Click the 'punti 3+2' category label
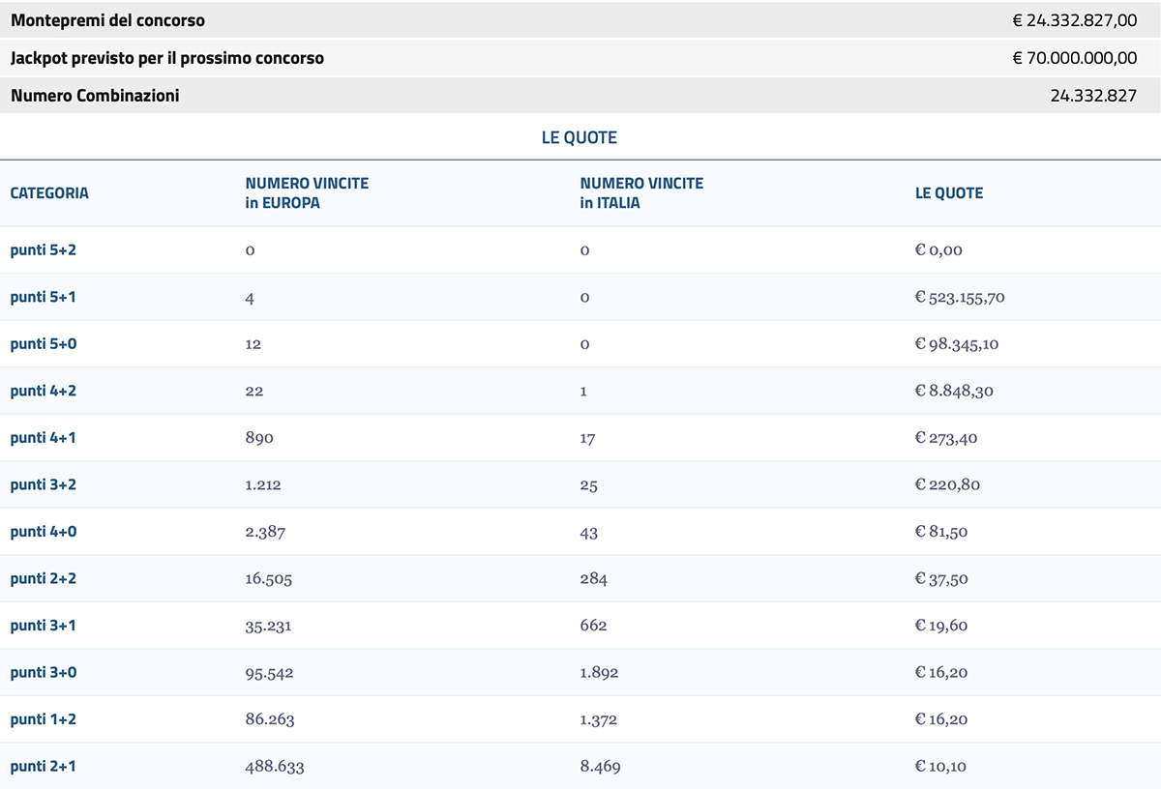This screenshot has height=789, width=1161. 43,484
